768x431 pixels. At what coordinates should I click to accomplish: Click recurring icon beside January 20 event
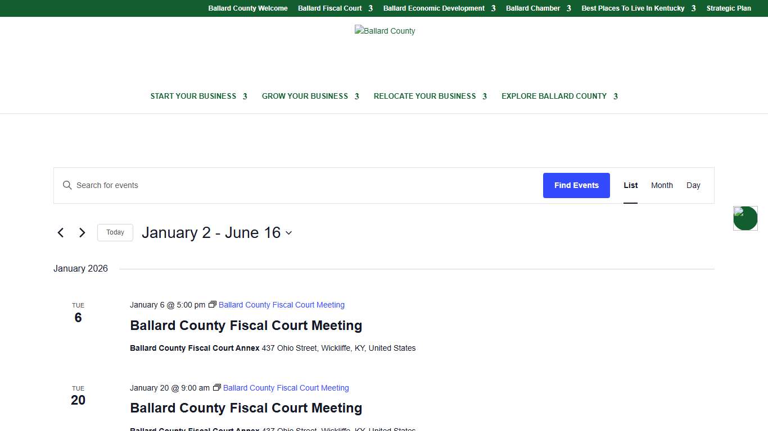coord(217,387)
